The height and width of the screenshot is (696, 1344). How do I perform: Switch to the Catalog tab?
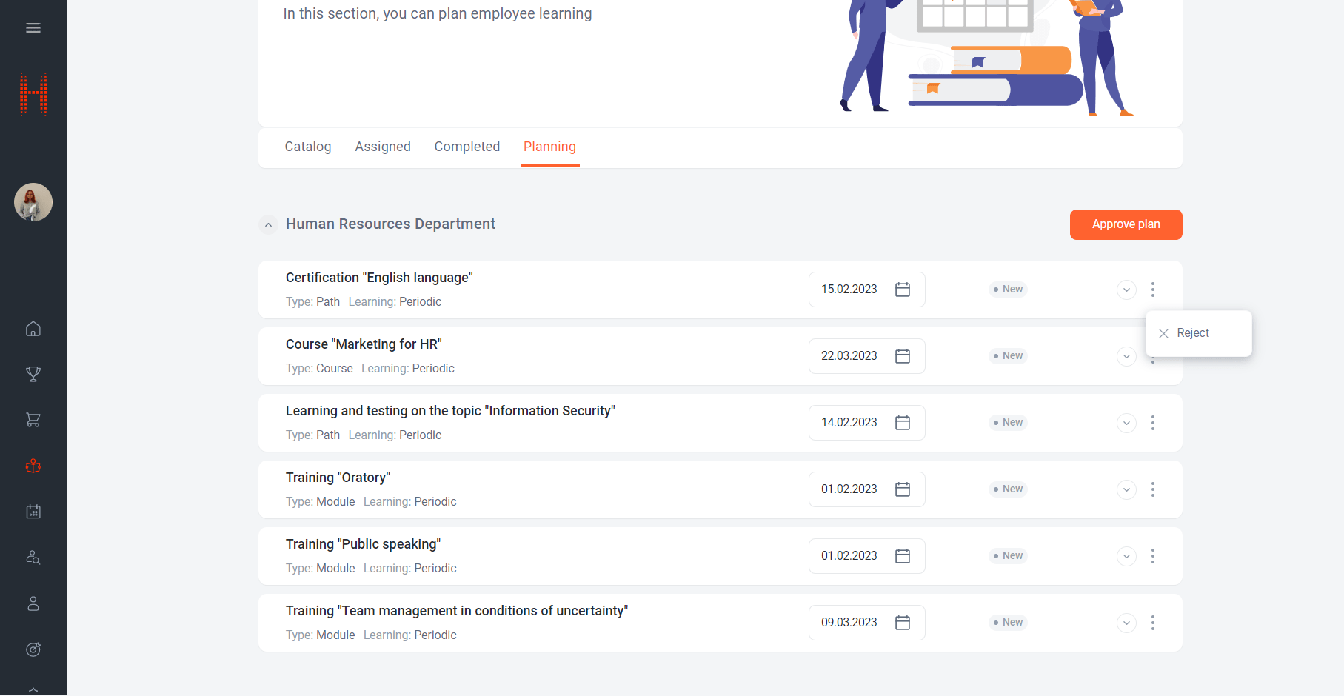308,147
